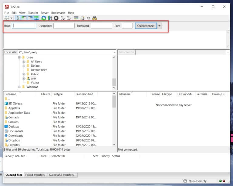Open the File menu
233x186 pixels.
7,13
